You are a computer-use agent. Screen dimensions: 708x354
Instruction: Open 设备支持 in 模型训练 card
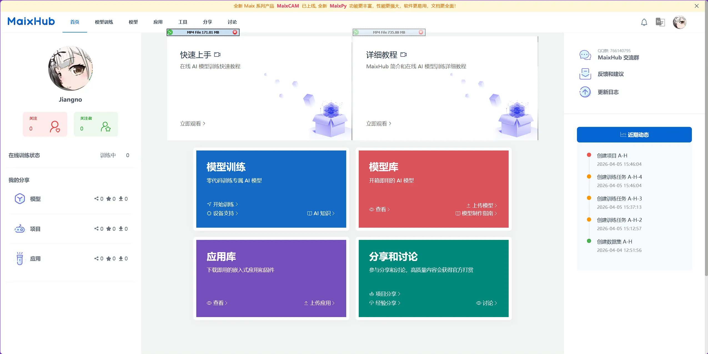[222, 213]
